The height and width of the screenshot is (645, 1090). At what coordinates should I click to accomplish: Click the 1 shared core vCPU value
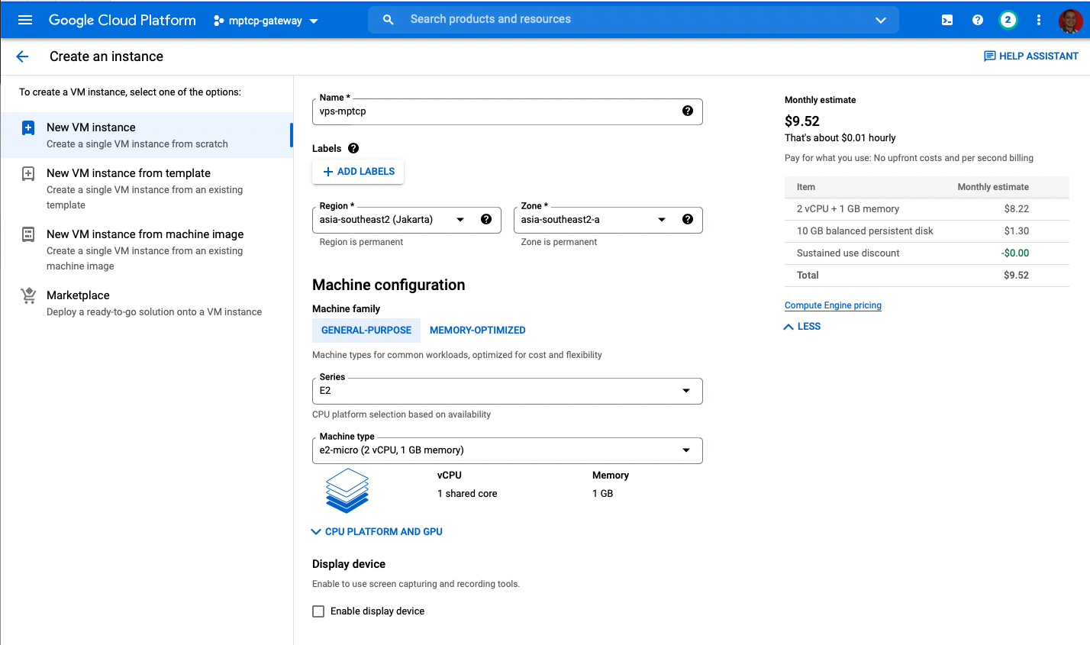(x=467, y=494)
